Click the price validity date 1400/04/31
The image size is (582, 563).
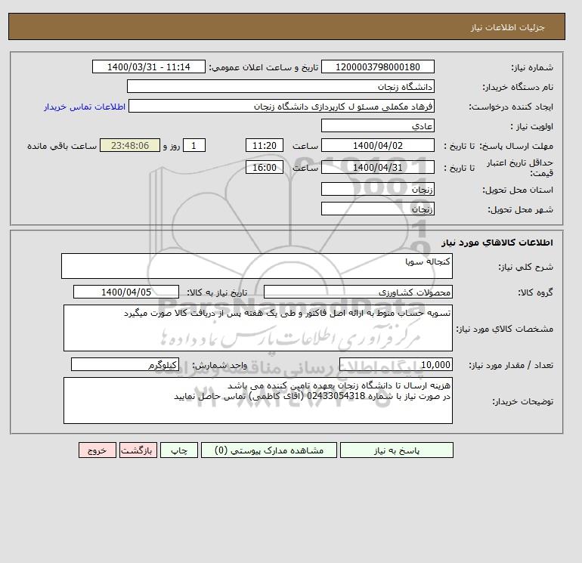coord(377,167)
